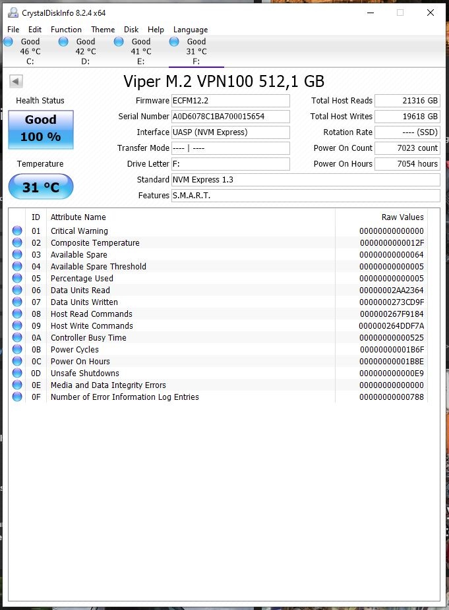Viewport: 449px width, 610px height.
Task: Select the Host Write Commands attribute name
Action: pos(92,325)
